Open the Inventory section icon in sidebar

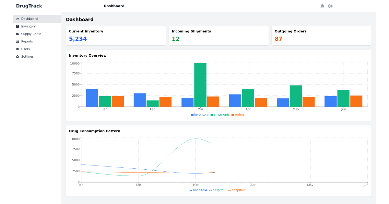[x=17, y=26]
